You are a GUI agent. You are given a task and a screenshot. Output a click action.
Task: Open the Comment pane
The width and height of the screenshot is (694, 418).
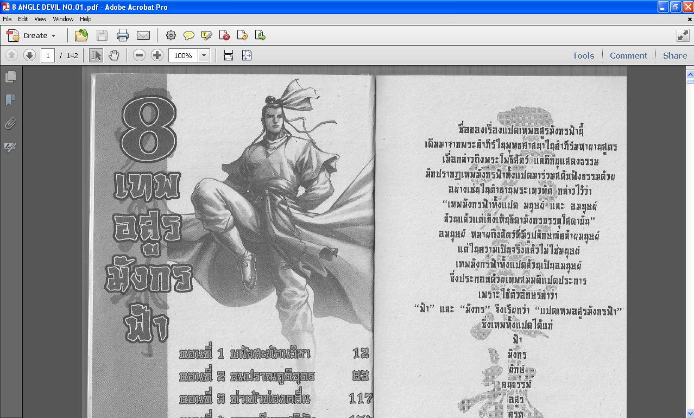coord(628,55)
